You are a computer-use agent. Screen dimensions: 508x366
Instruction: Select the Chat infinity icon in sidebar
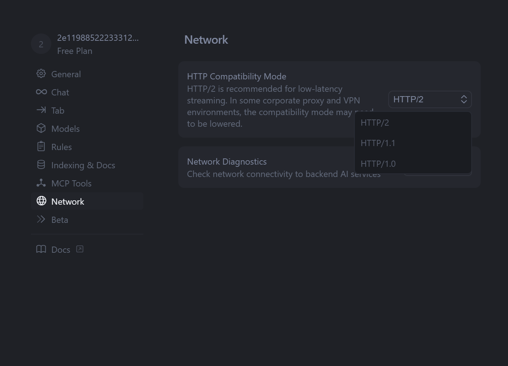click(x=41, y=92)
